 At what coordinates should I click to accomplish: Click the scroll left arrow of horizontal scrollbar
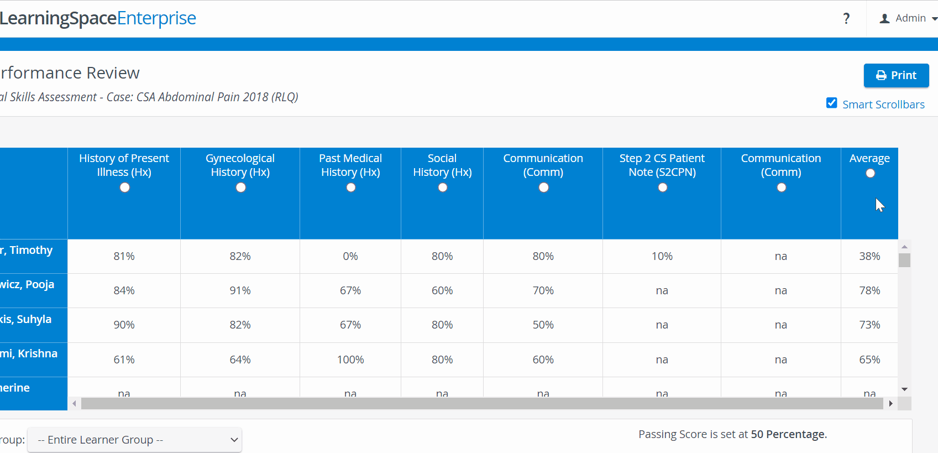74,404
